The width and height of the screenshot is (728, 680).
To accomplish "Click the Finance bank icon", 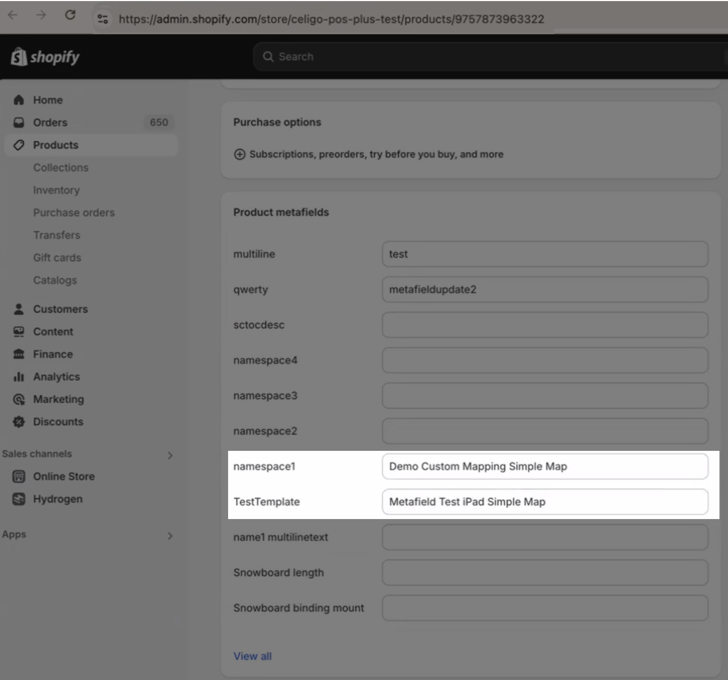I will 19,354.
